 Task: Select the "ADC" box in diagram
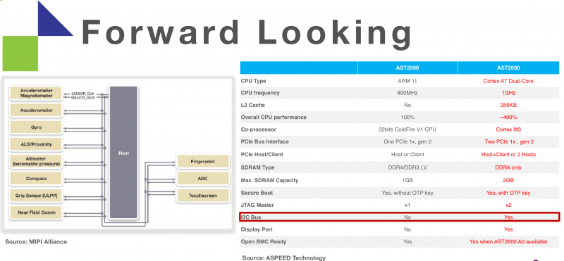click(x=202, y=179)
